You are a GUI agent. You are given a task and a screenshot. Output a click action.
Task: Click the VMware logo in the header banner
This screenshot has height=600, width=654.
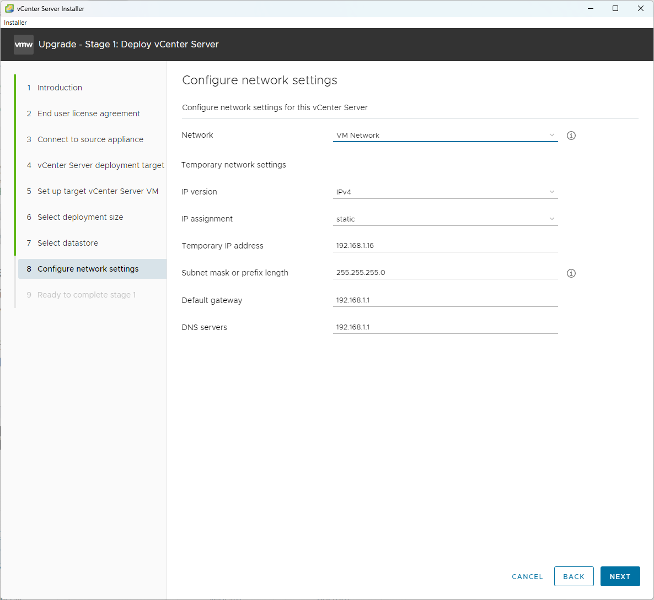coord(23,44)
